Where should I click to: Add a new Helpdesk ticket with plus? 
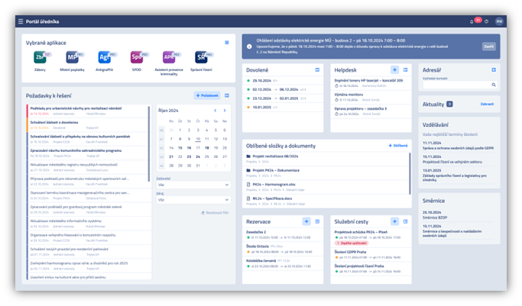tap(394, 69)
